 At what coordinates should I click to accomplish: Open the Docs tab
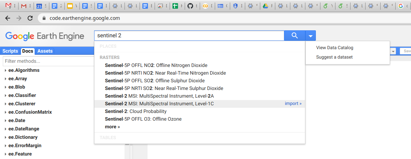pyautogui.click(x=28, y=51)
